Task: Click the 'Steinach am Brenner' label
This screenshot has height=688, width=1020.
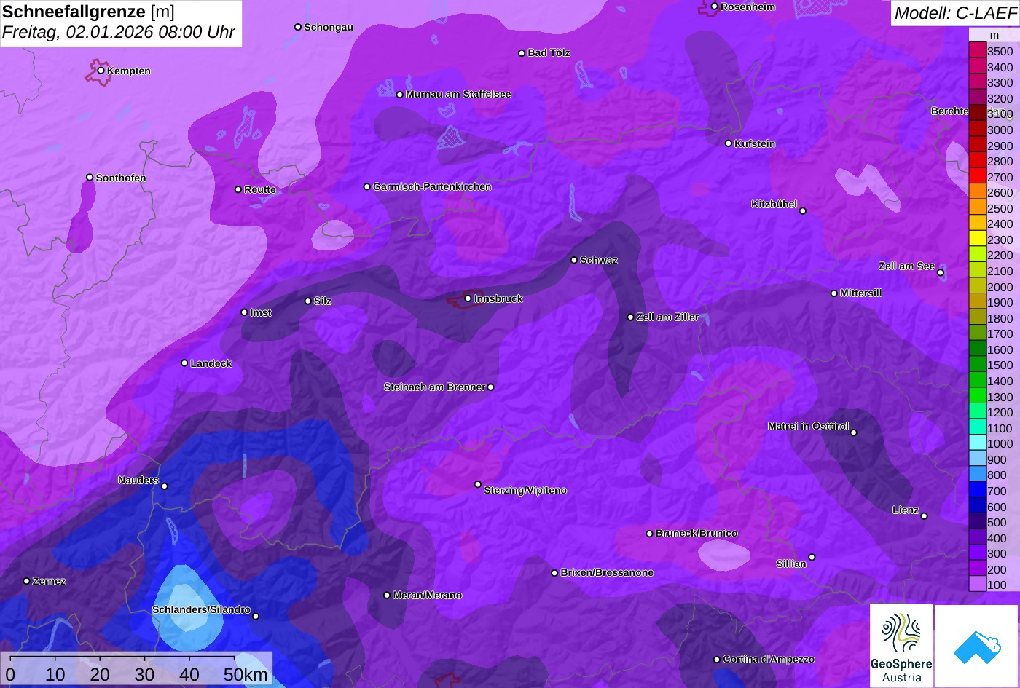Action: 434,387
